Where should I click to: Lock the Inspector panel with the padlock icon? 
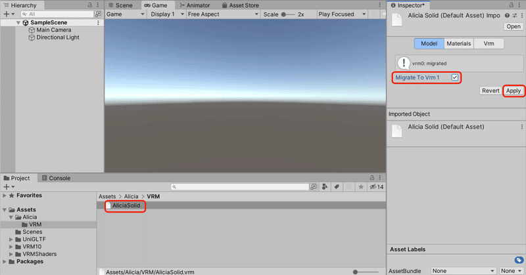coord(512,5)
